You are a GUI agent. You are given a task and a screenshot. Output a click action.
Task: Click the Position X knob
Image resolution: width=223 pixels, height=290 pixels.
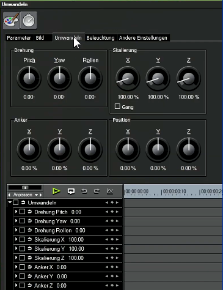(x=128, y=149)
